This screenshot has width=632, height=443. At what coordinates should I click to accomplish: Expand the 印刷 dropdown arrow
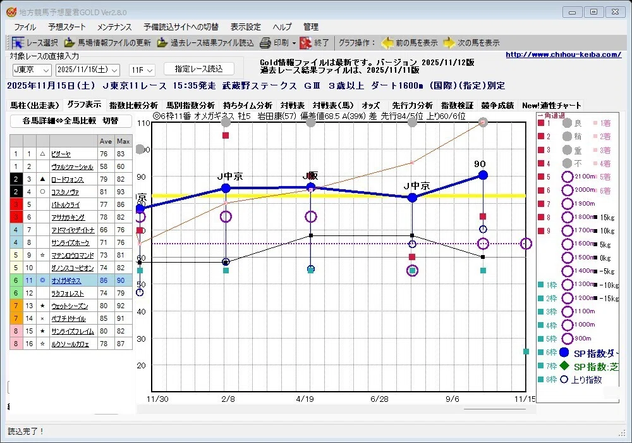pos(294,43)
